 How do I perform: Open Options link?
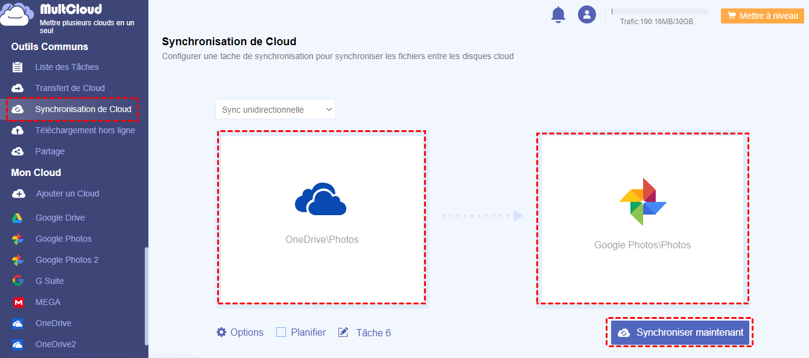(x=247, y=332)
